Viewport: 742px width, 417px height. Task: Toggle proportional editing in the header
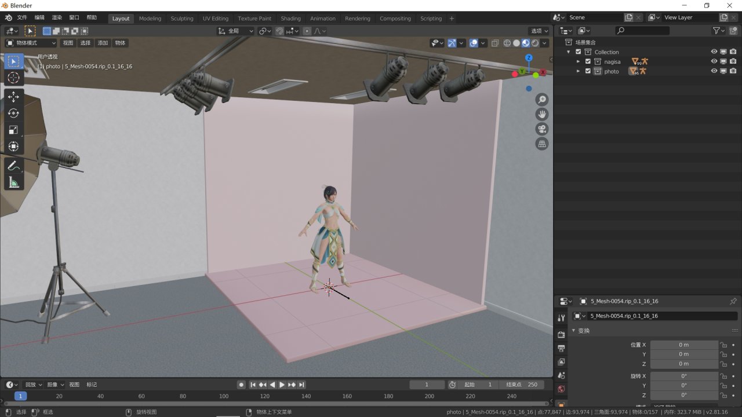[x=307, y=31]
